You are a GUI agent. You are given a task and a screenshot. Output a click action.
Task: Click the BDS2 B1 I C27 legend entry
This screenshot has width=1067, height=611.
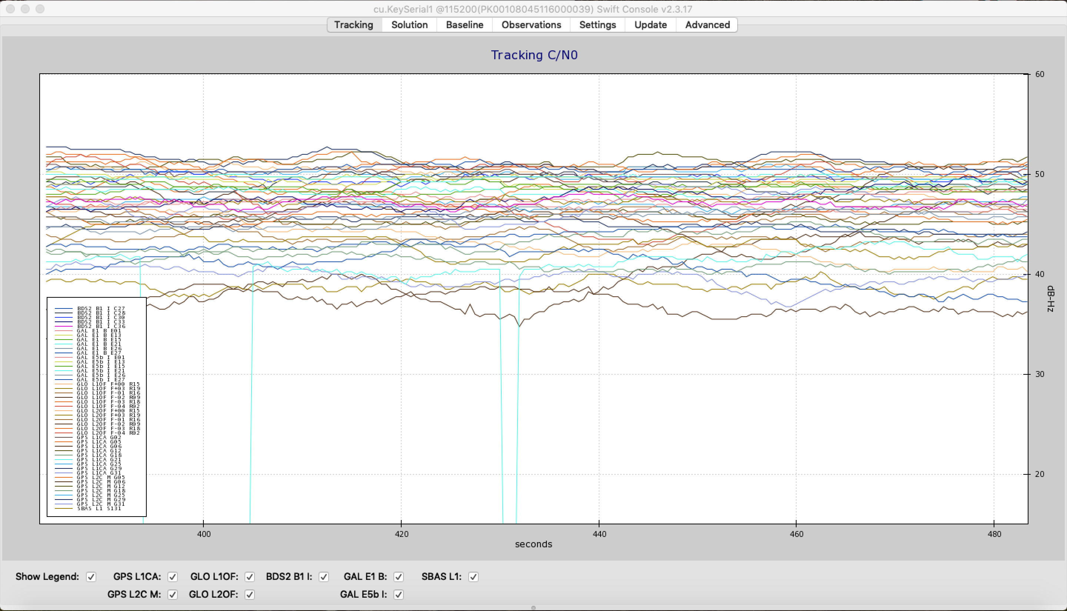coord(101,308)
